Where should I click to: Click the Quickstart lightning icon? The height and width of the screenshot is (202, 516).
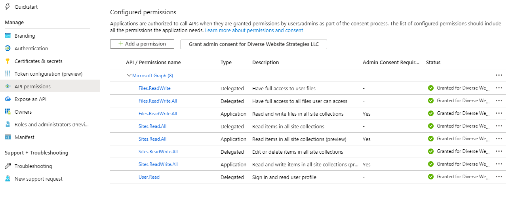click(x=8, y=7)
